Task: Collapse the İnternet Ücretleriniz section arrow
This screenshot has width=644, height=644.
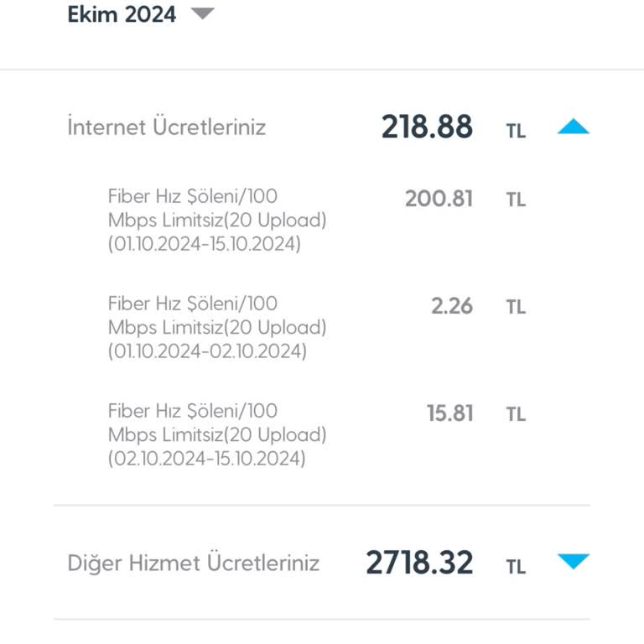Action: (574, 127)
